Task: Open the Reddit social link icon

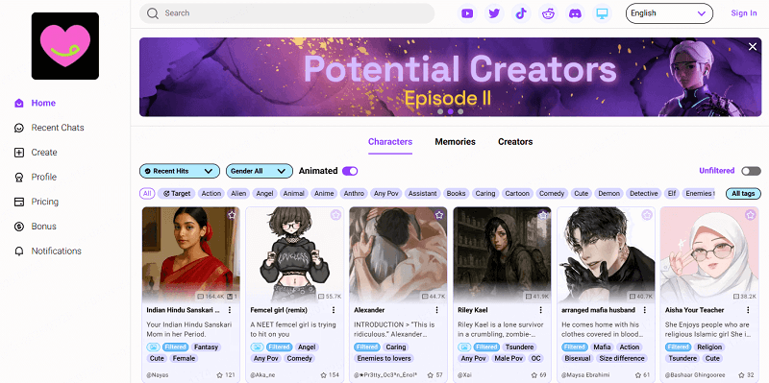Action: (548, 13)
